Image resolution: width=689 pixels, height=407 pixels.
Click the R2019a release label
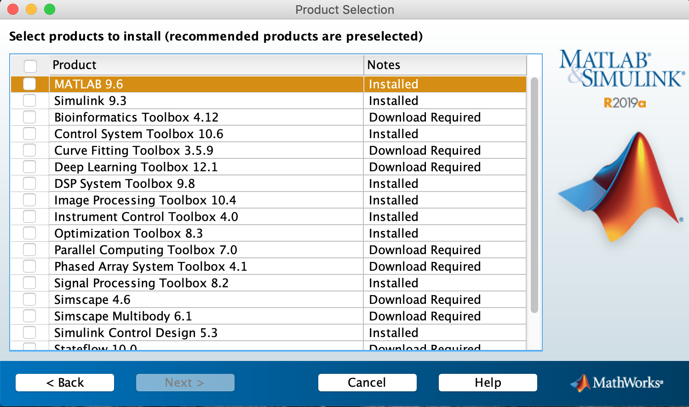tap(625, 103)
